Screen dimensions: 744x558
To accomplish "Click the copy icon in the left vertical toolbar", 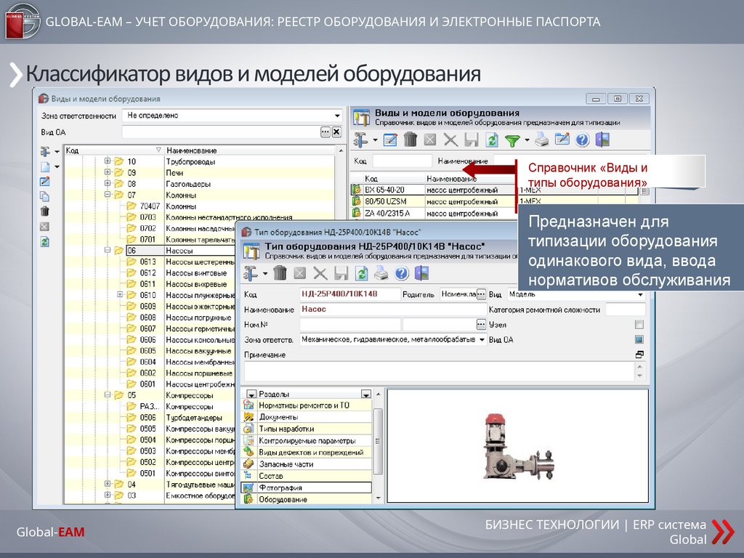I will 44,196.
